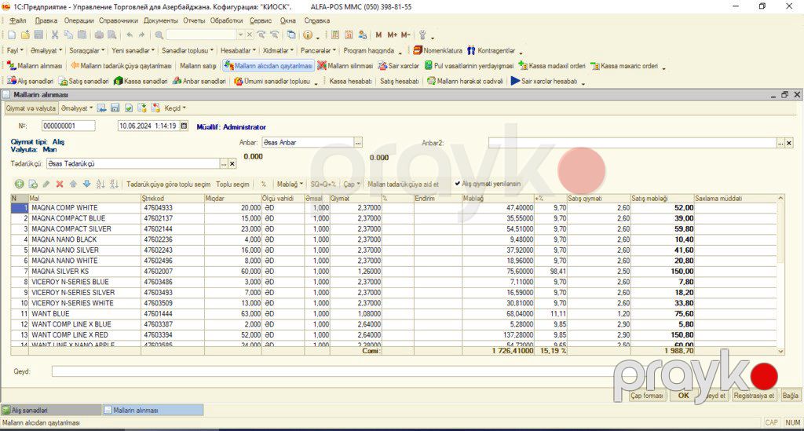Clear the Tədarükçü field with X button

[232, 163]
